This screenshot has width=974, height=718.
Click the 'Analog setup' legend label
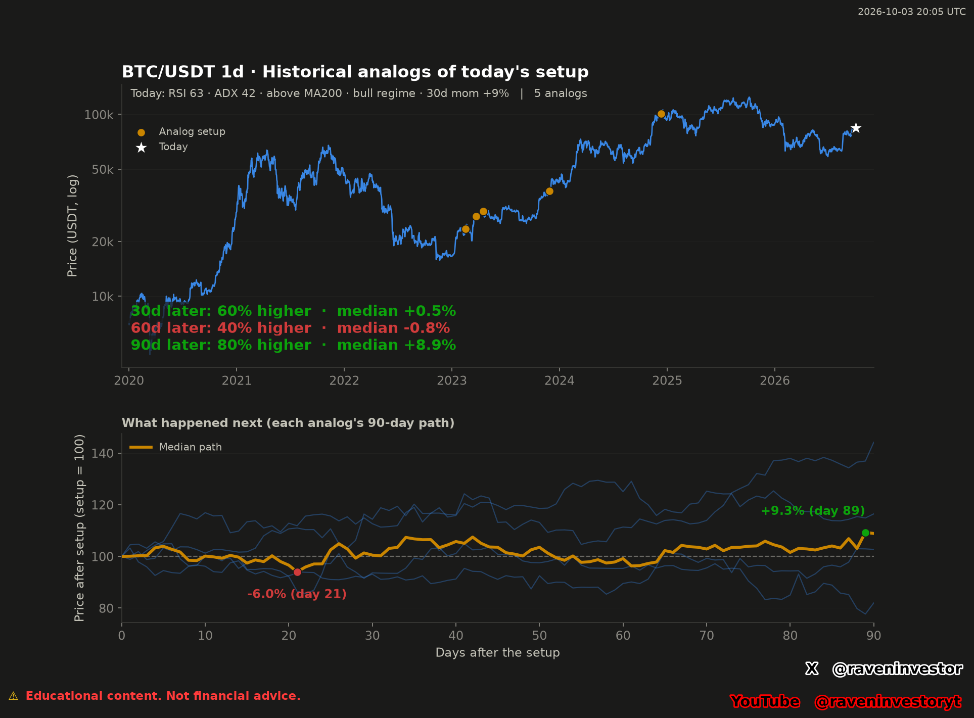pyautogui.click(x=192, y=132)
